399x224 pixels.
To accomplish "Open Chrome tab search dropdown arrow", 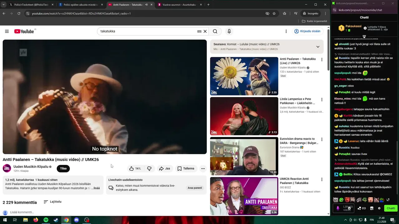I will coord(3,5).
